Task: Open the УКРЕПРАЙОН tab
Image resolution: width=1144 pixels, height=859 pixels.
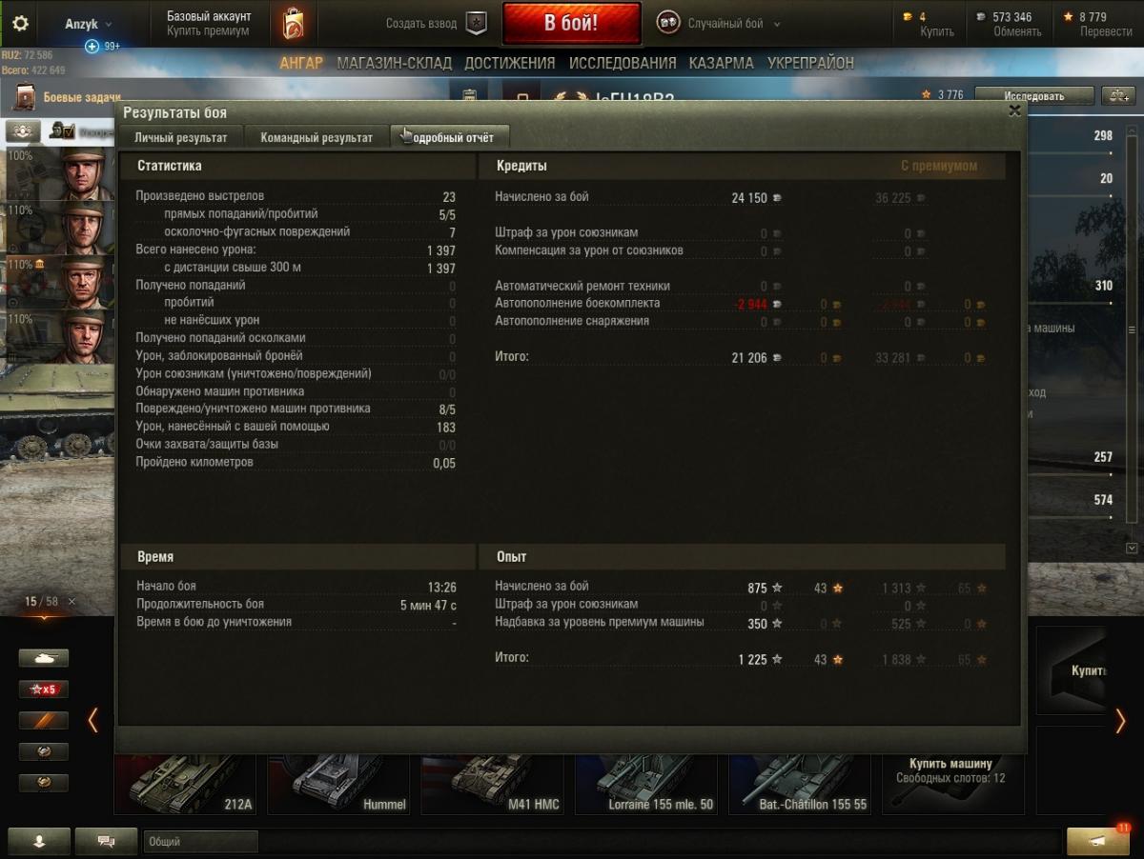Action: 810,63
